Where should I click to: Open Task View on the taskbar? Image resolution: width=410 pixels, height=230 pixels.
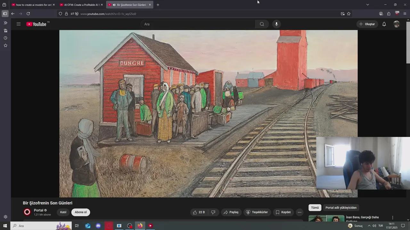(x=77, y=226)
